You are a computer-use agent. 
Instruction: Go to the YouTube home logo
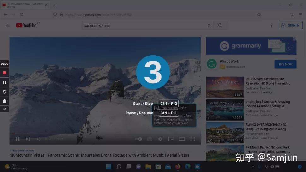point(26,25)
